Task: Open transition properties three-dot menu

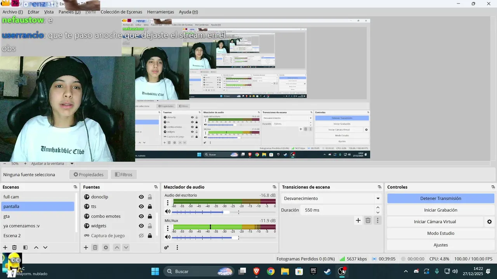Action: [x=377, y=220]
